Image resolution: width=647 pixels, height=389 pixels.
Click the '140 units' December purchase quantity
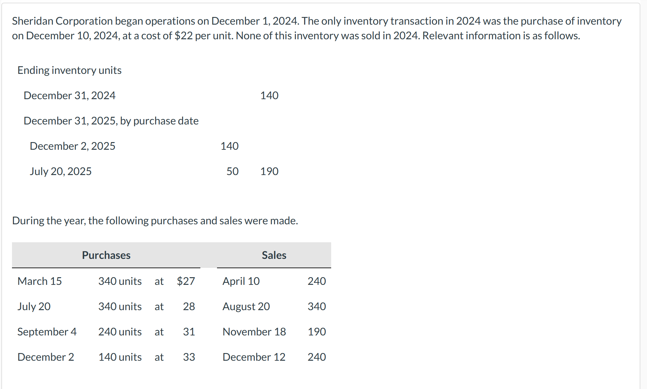coord(120,357)
